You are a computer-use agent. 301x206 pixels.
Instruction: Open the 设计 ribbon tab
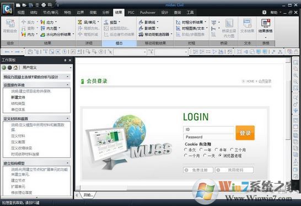tap(164, 13)
